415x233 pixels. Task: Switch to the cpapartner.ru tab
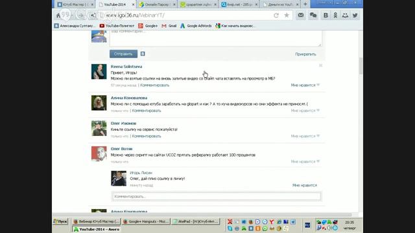pyautogui.click(x=198, y=5)
